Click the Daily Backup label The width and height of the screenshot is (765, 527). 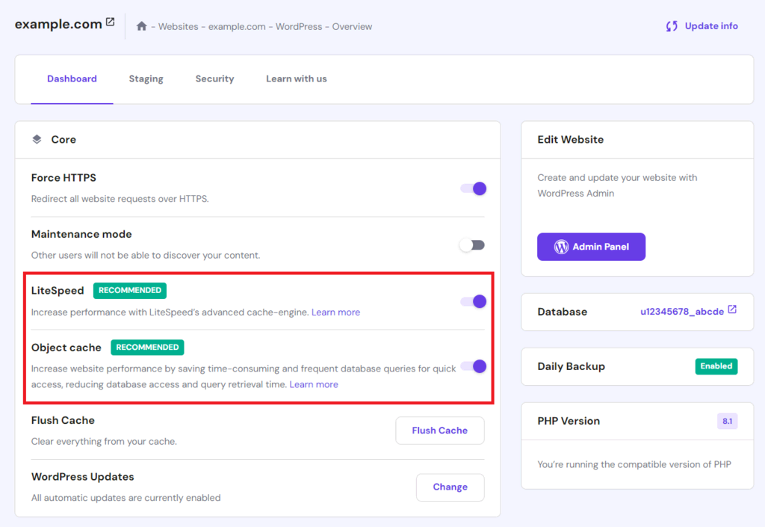click(572, 367)
